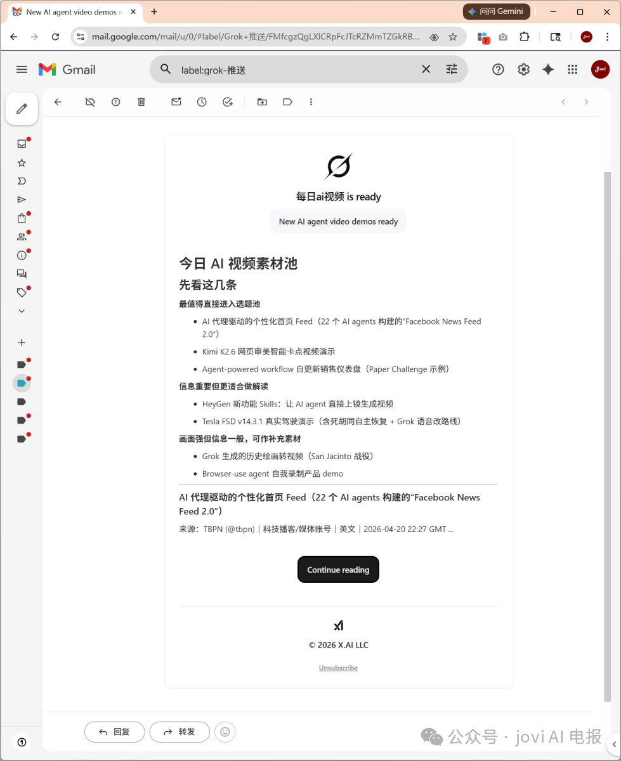Viewport: 621px width, 761px height.
Task: Open Purchases category in sidebar
Action: pyautogui.click(x=22, y=219)
